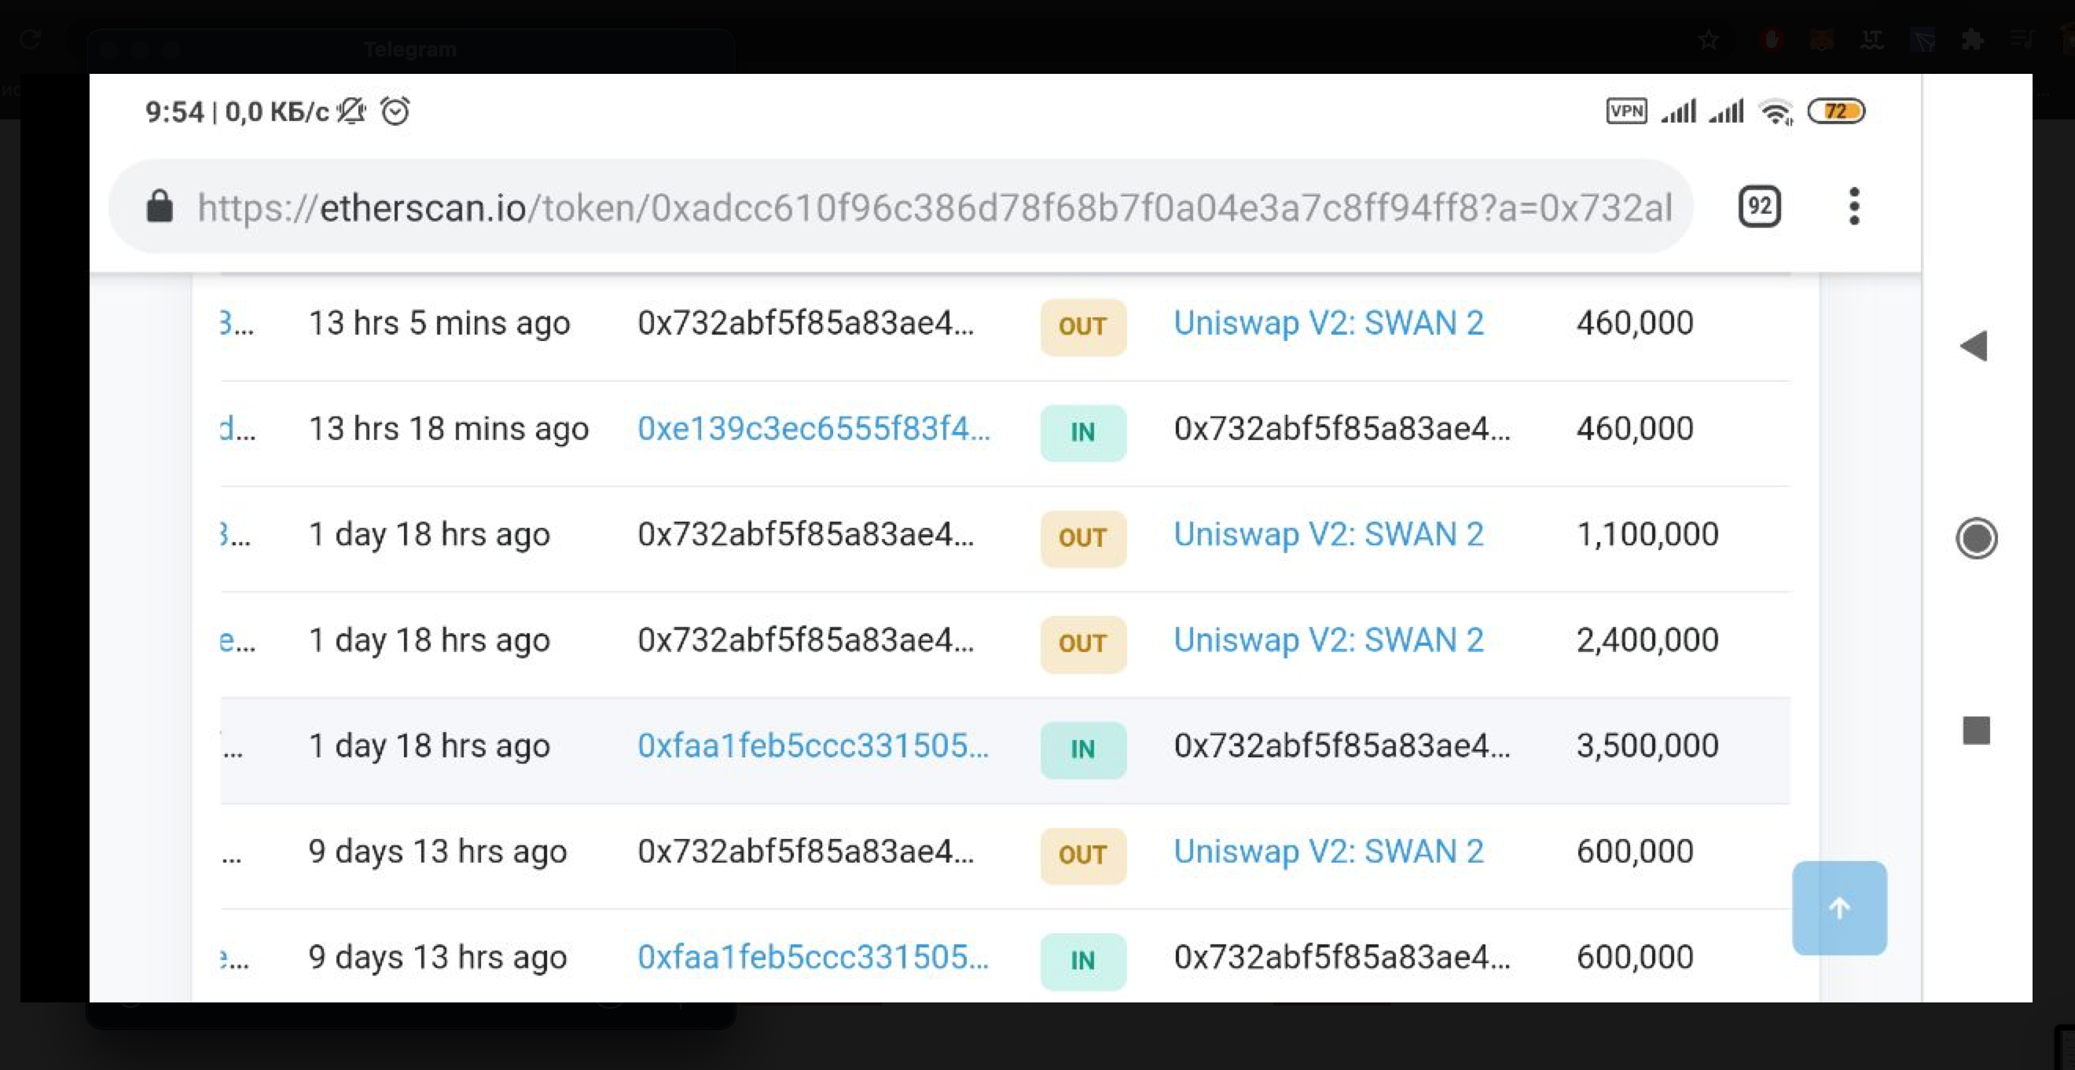The height and width of the screenshot is (1070, 2075).
Task: Open Uniswap V2: SWAN 2 link in 1,100,000 row
Action: pyautogui.click(x=1328, y=534)
